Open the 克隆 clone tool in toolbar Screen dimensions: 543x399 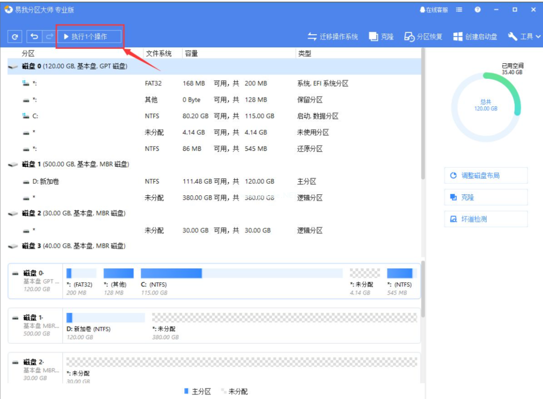[x=381, y=37]
